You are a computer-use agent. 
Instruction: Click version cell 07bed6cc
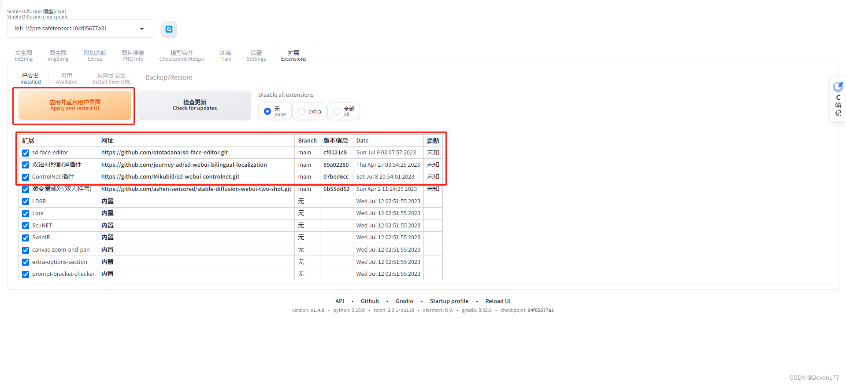coord(336,177)
